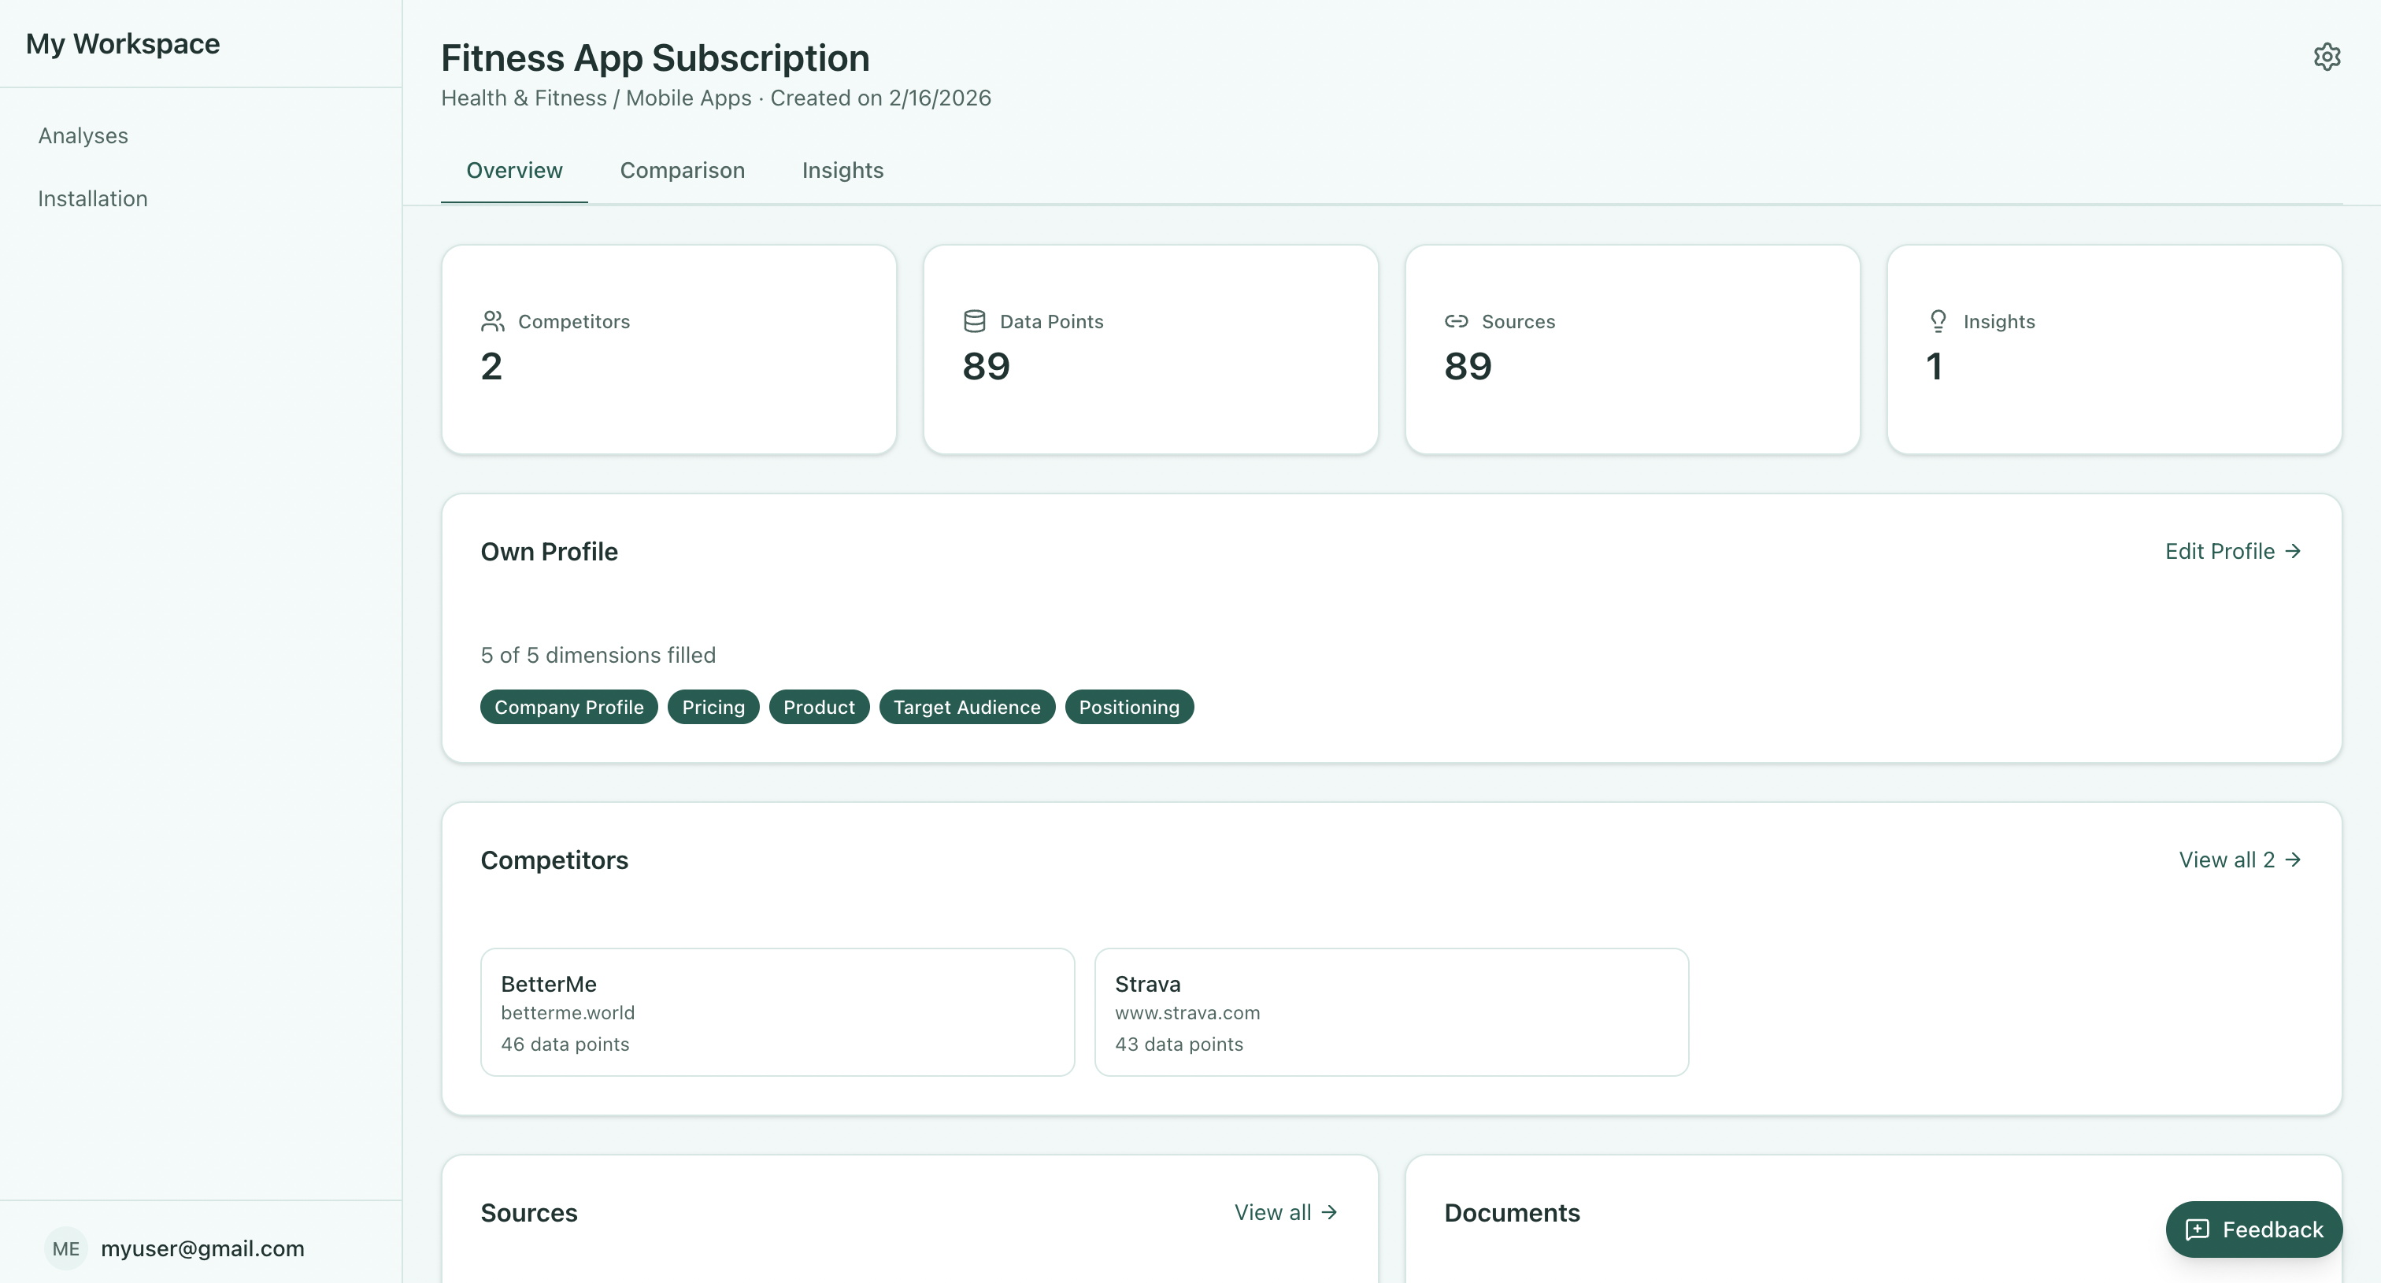Click the ME user avatar
Image resolution: width=2381 pixels, height=1283 pixels.
coord(65,1249)
